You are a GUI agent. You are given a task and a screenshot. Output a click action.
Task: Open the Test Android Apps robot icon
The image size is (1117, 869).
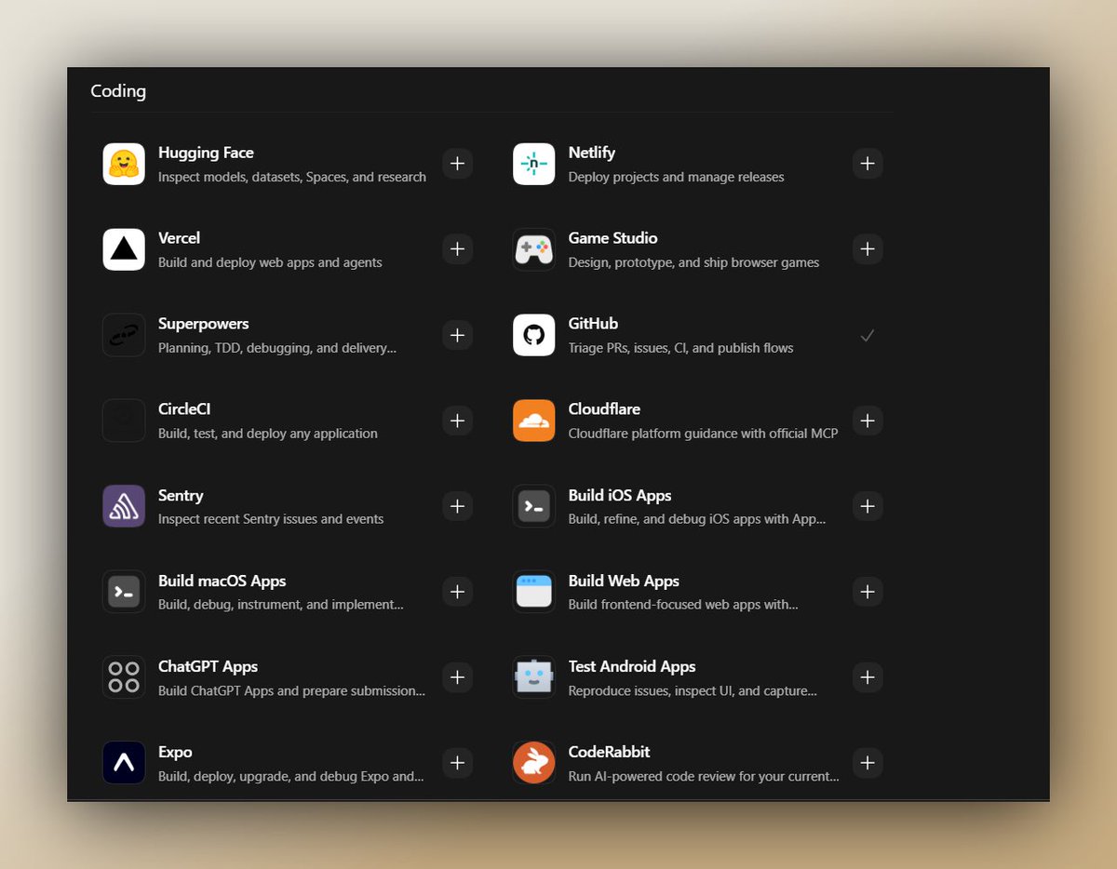534,677
